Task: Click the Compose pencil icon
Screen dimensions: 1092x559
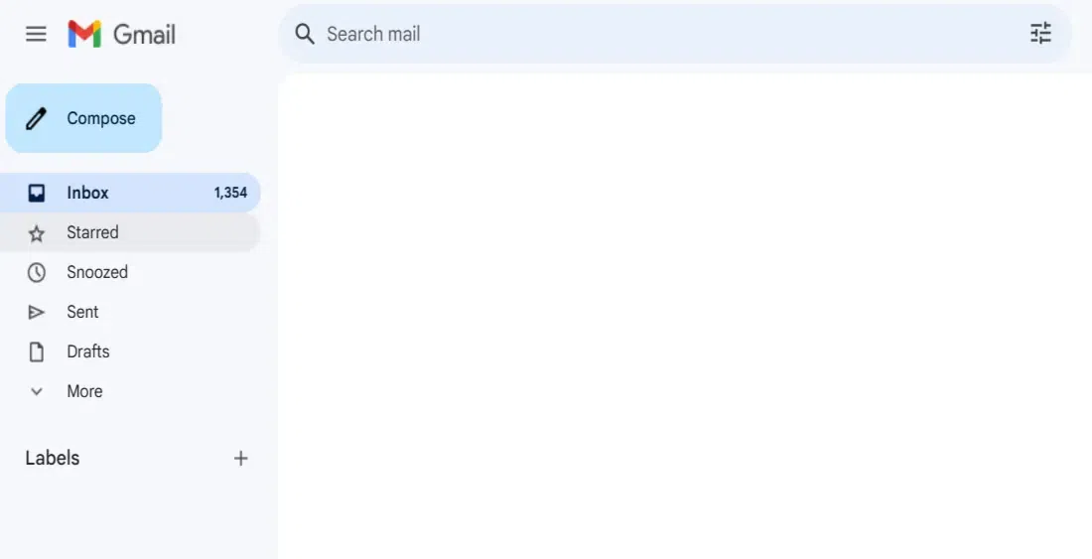Action: (36, 118)
